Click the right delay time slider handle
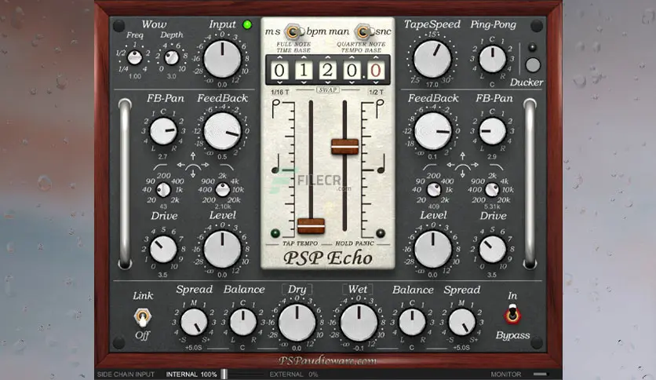 (345, 147)
